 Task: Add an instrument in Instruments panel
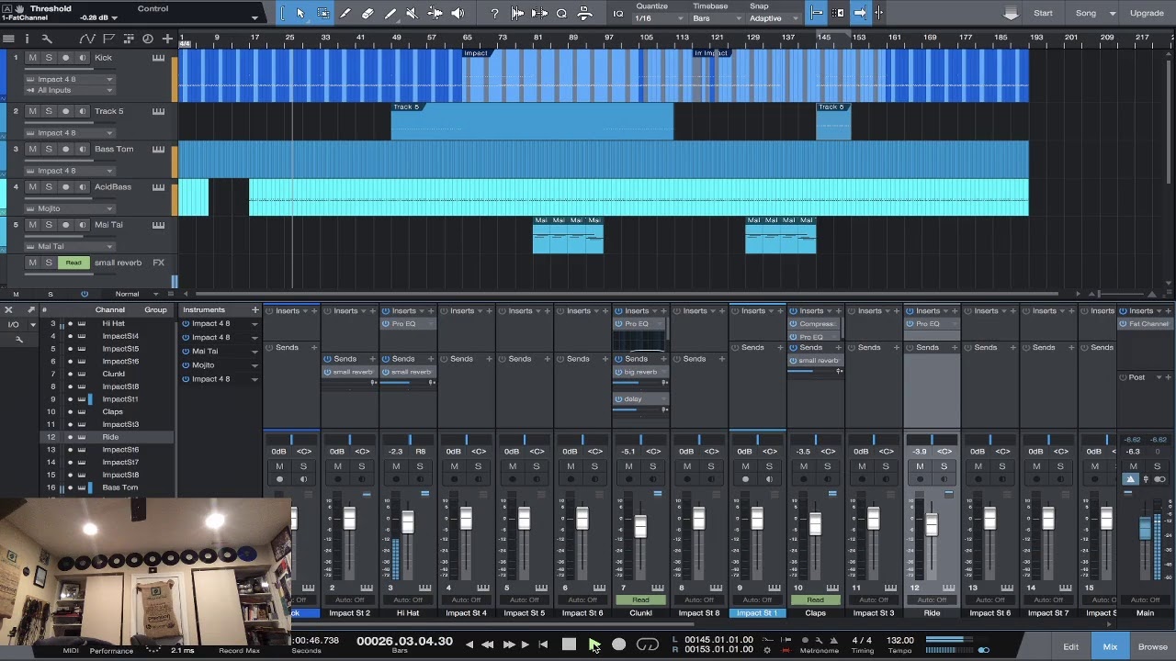click(x=254, y=310)
